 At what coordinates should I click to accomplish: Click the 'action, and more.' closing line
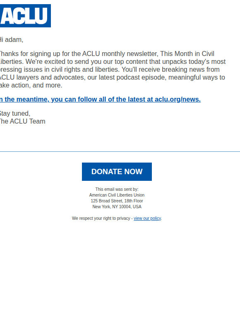(x=36, y=85)
